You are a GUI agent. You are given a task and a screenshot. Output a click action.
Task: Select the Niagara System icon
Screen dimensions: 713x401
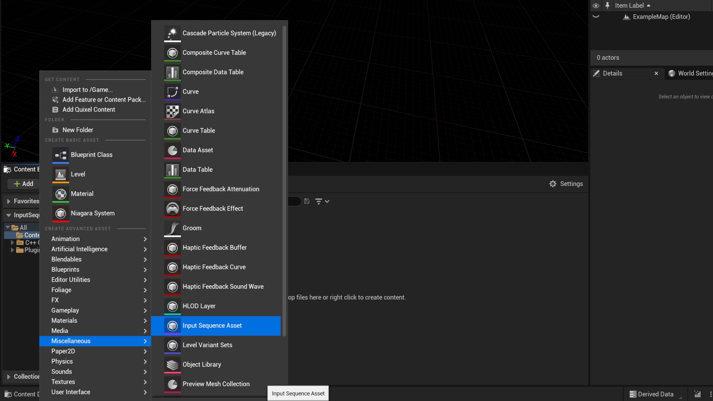pyautogui.click(x=61, y=213)
